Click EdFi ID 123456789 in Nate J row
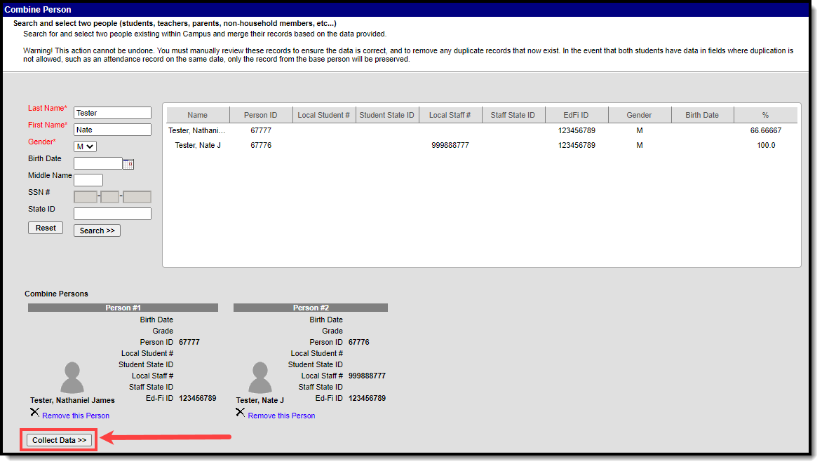The image size is (822, 466). pyautogui.click(x=577, y=146)
